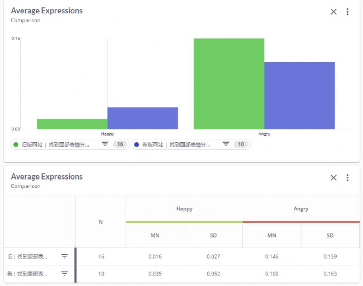
Task: Click filter icon in 旧版网站 legend chip
Action: [x=105, y=144]
